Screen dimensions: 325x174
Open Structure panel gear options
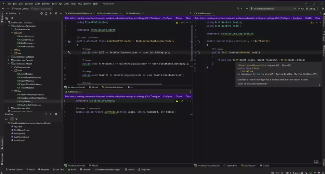[56, 114]
